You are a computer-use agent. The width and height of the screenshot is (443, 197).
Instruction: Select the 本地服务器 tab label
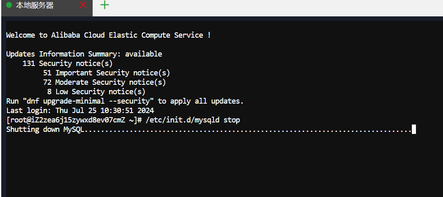point(35,5)
